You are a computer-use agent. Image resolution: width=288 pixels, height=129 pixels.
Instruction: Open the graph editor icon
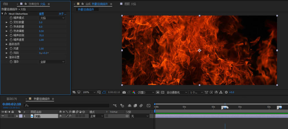(x=149, y=105)
